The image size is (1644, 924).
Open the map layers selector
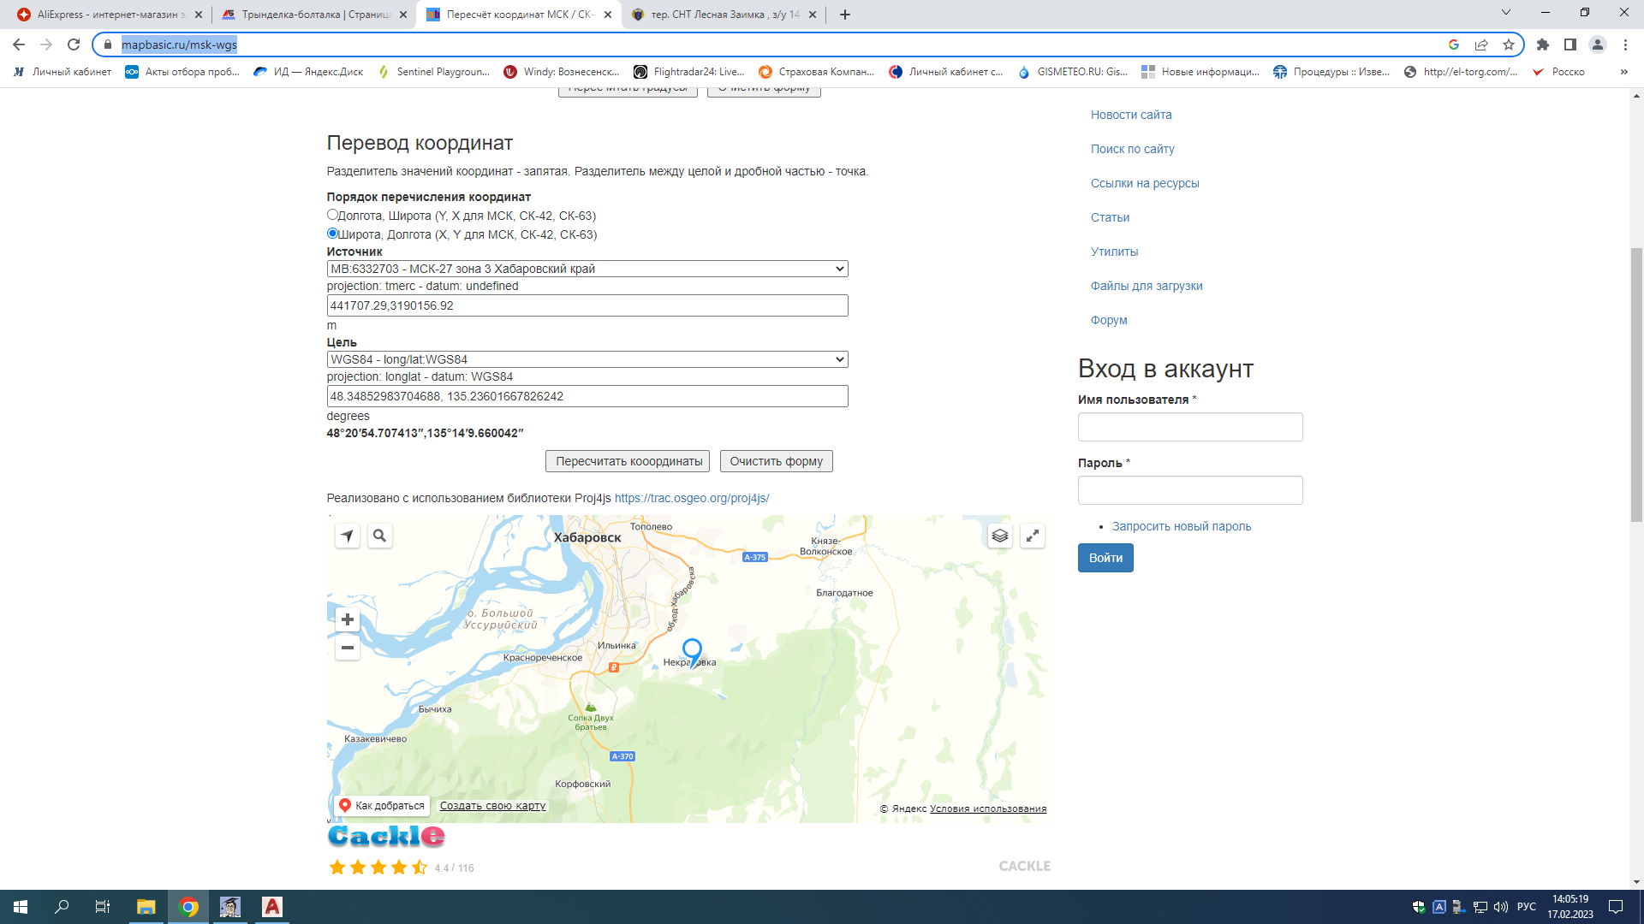point(999,536)
